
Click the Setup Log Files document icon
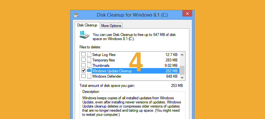[89, 54]
